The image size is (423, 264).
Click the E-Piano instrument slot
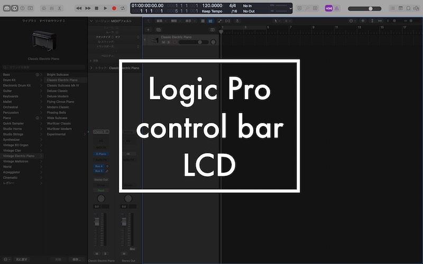click(101, 154)
